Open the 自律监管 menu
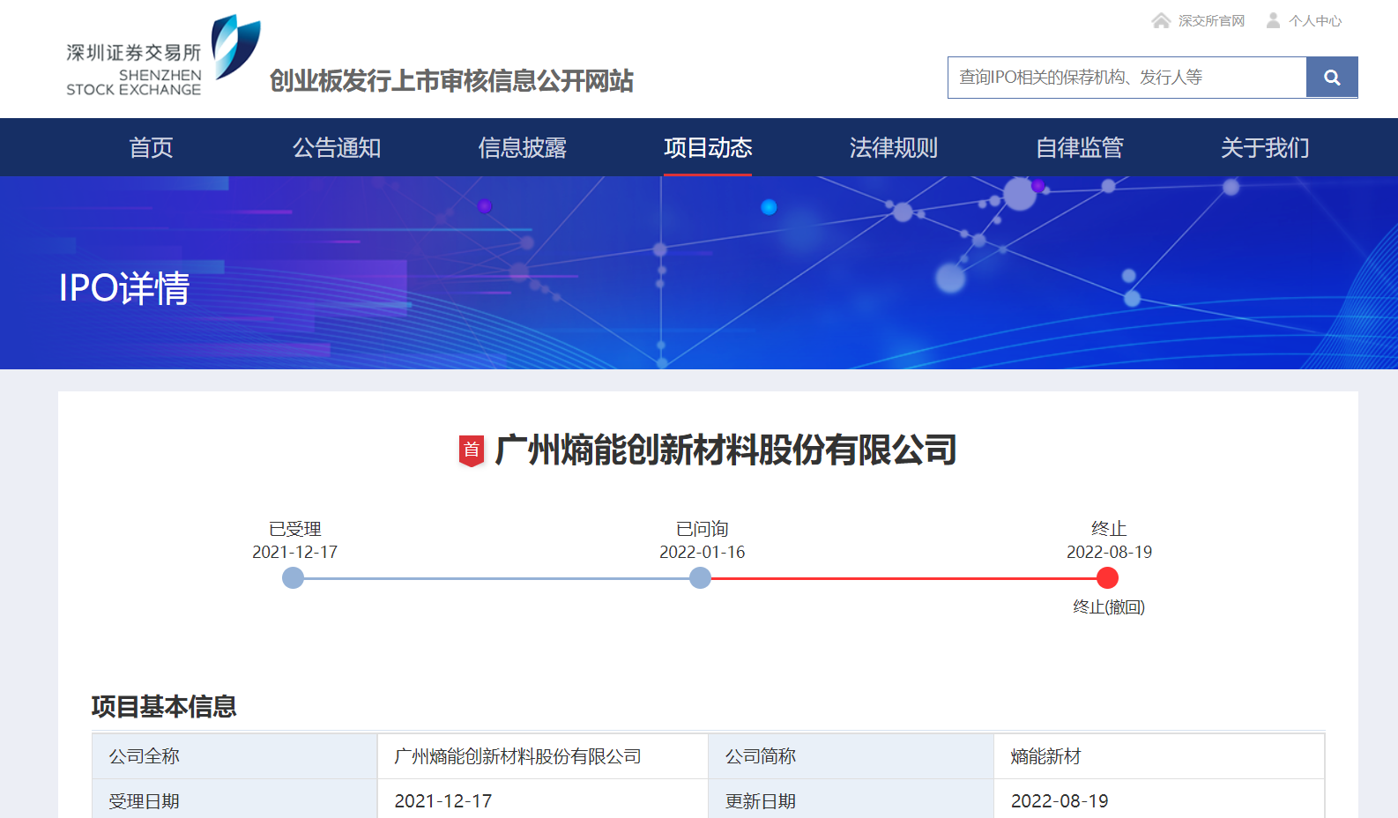Image resolution: width=1398 pixels, height=818 pixels. tap(1079, 147)
